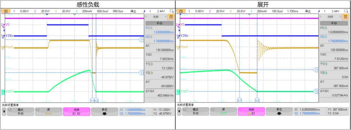
Task: Select the 光标 X1 X2 softkey in left scope
Action: pyautogui.click(x=77, y=112)
